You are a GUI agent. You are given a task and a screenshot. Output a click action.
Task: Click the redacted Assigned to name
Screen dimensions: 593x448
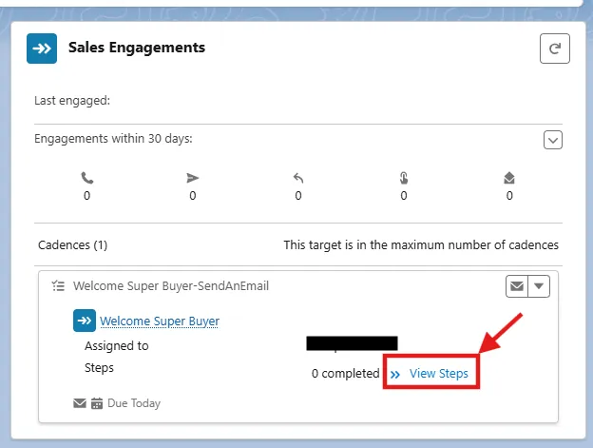click(x=352, y=343)
